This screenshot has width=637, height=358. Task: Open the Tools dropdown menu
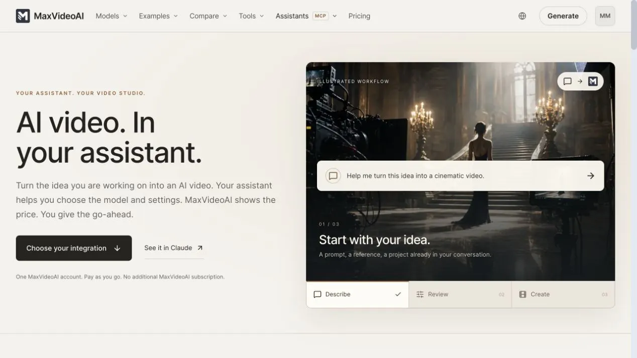point(251,16)
